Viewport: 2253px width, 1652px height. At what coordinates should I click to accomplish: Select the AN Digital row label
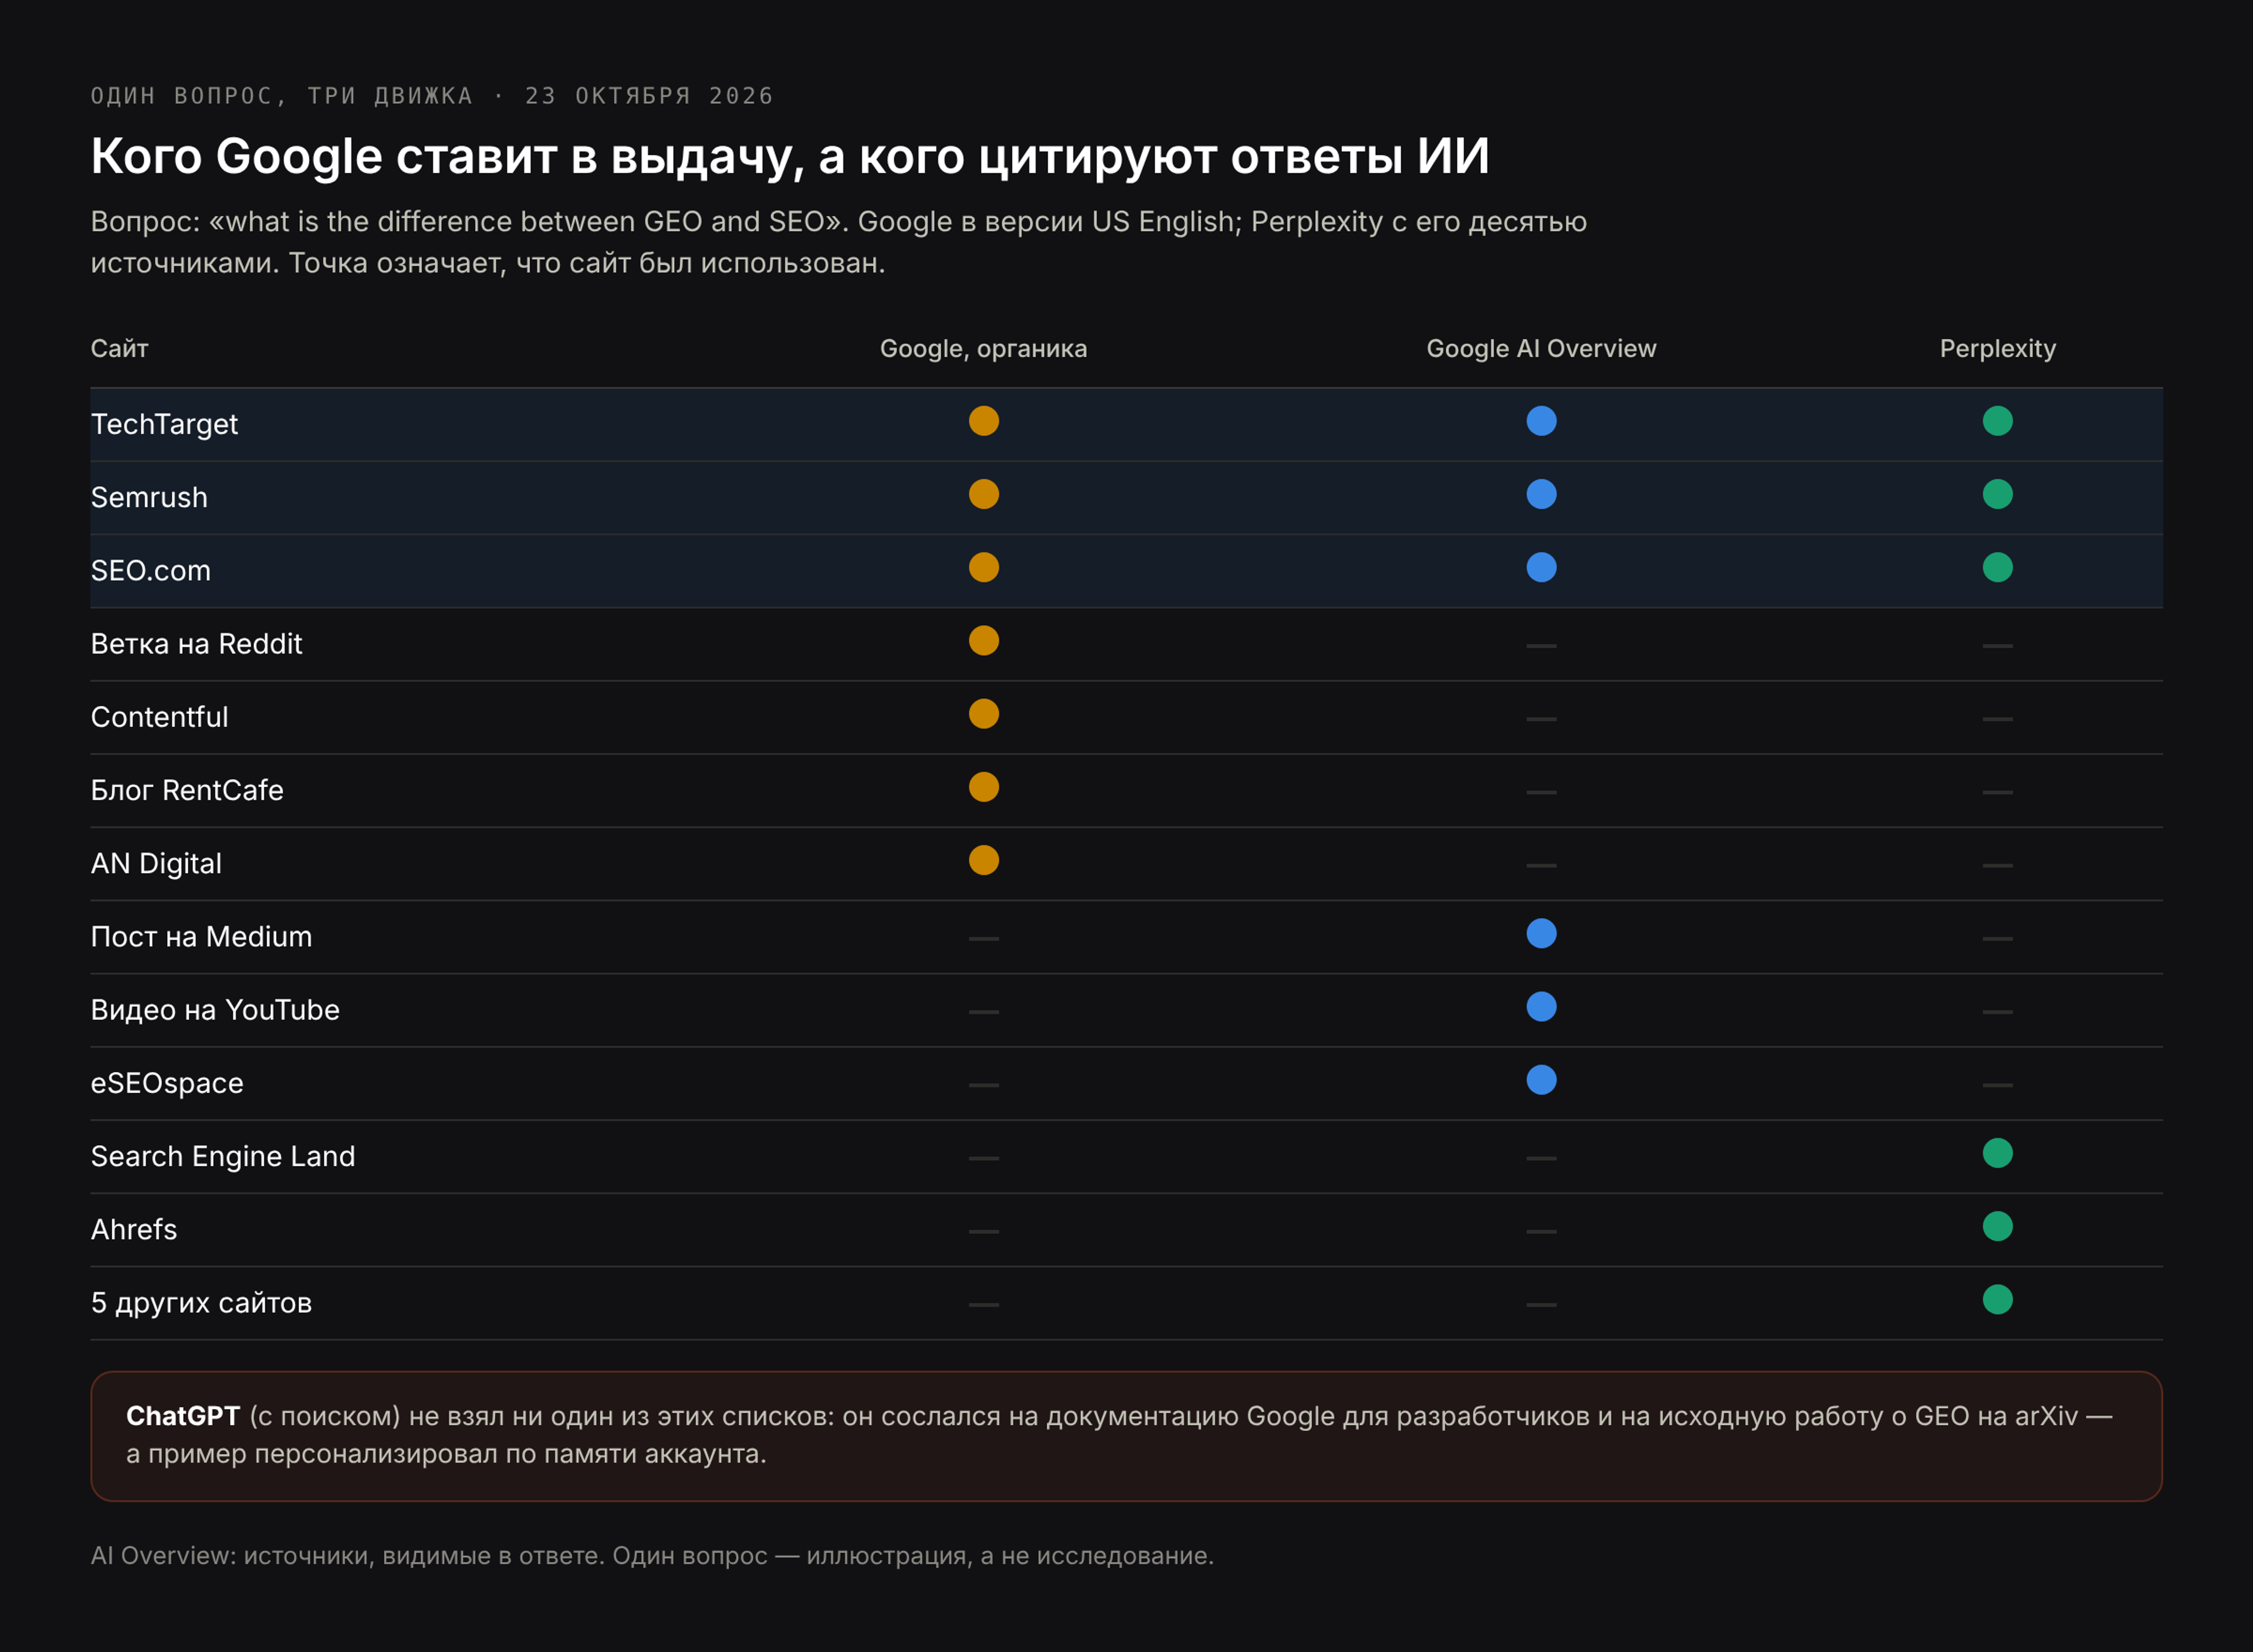156,863
